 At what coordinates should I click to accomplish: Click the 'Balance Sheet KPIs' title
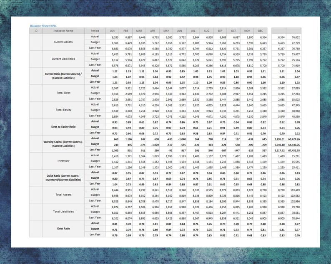[43, 26]
